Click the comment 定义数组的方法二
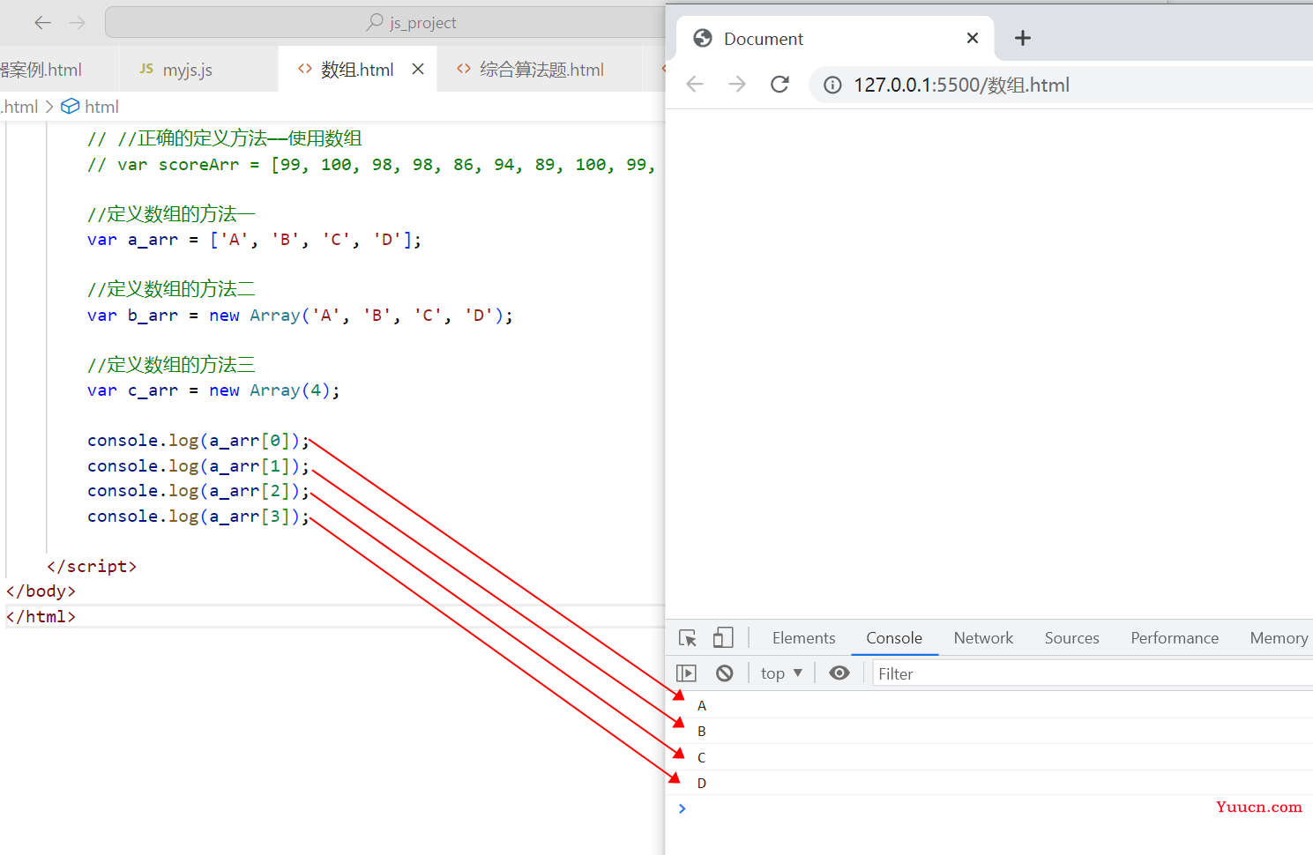The image size is (1313, 855). (171, 289)
